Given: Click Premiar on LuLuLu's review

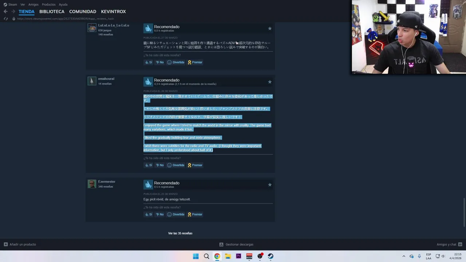Looking at the screenshot, I should click(195, 62).
